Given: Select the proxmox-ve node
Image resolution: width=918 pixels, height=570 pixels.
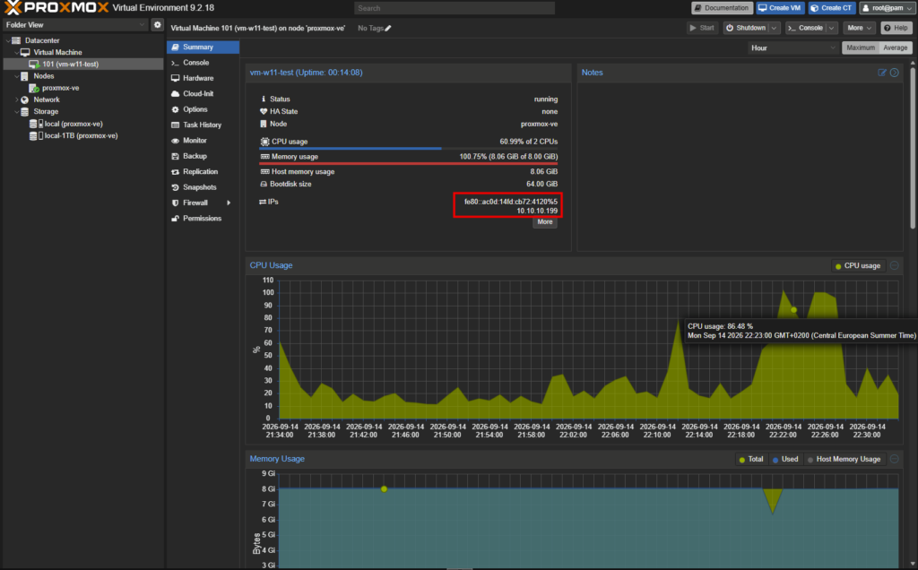Looking at the screenshot, I should tap(60, 88).
